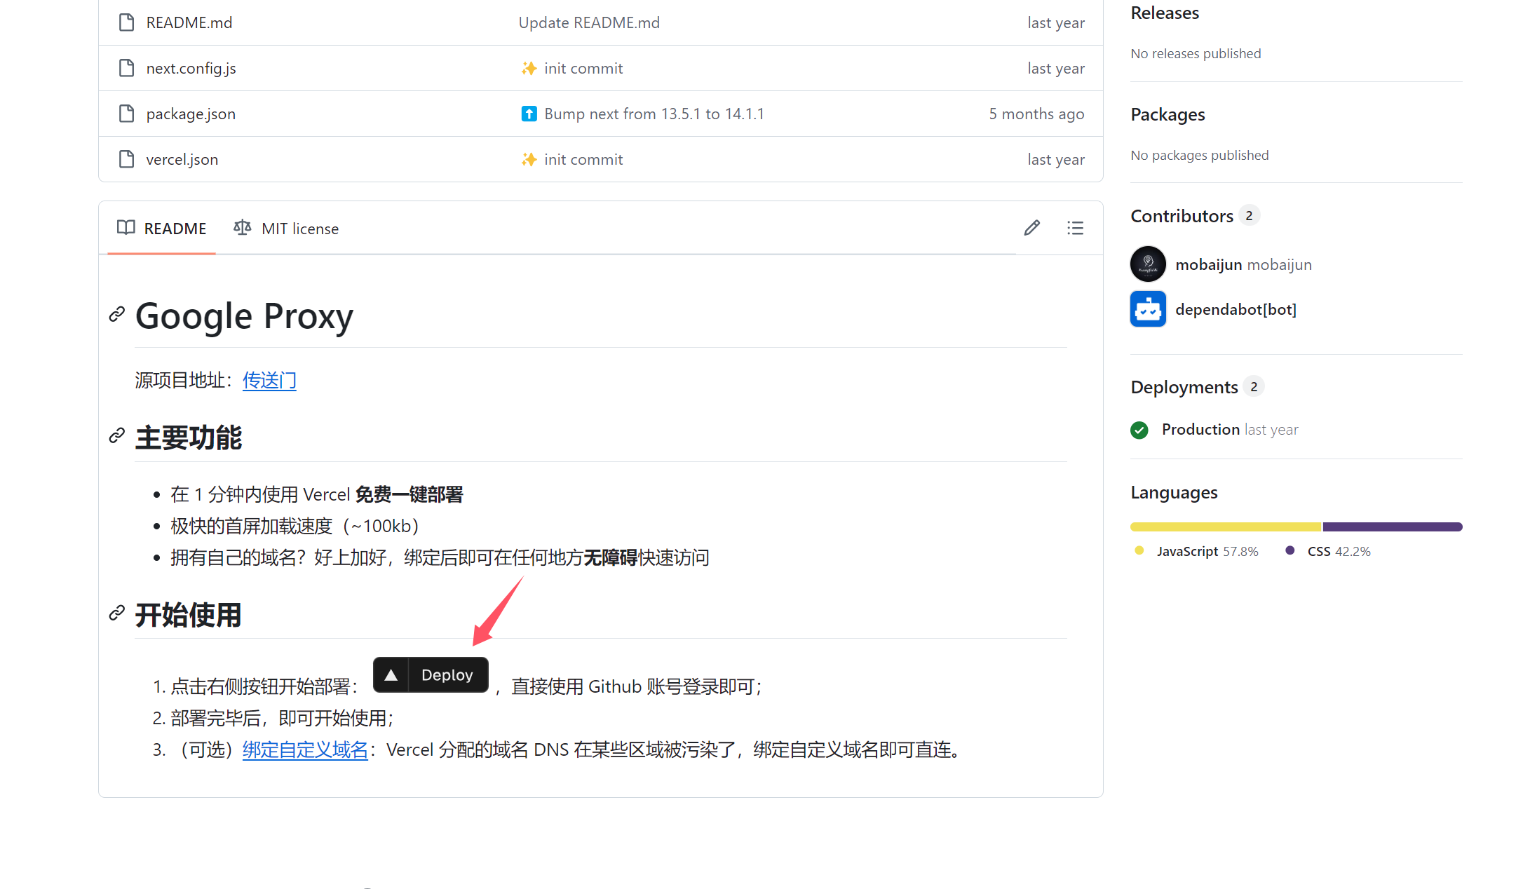Screen dimensions: 1523x889
Task: Open vercel.json file
Action: tap(182, 159)
